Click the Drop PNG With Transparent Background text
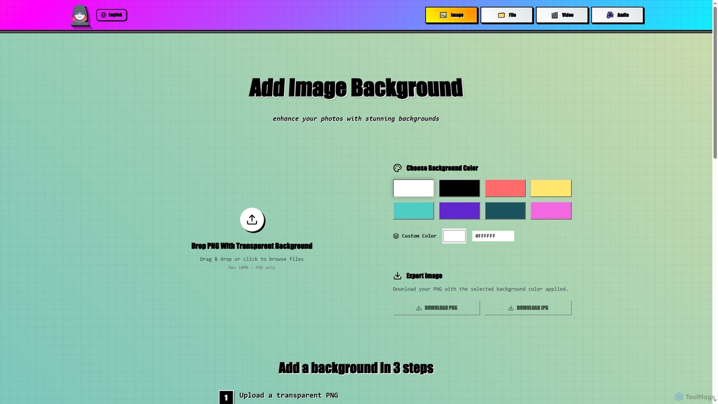718x404 pixels. (x=252, y=246)
